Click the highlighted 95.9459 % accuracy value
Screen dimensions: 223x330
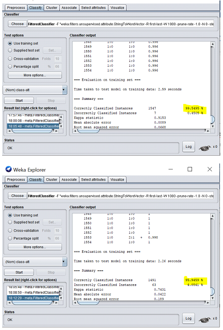[x=194, y=280]
